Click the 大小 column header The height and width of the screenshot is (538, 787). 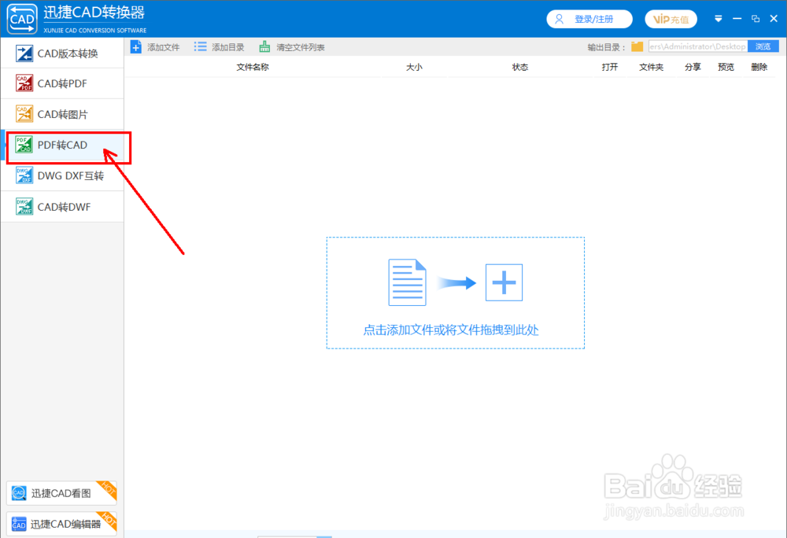coord(414,67)
